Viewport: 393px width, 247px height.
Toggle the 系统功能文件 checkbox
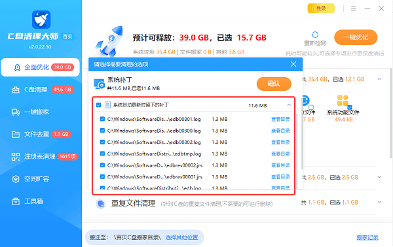coord(350,107)
